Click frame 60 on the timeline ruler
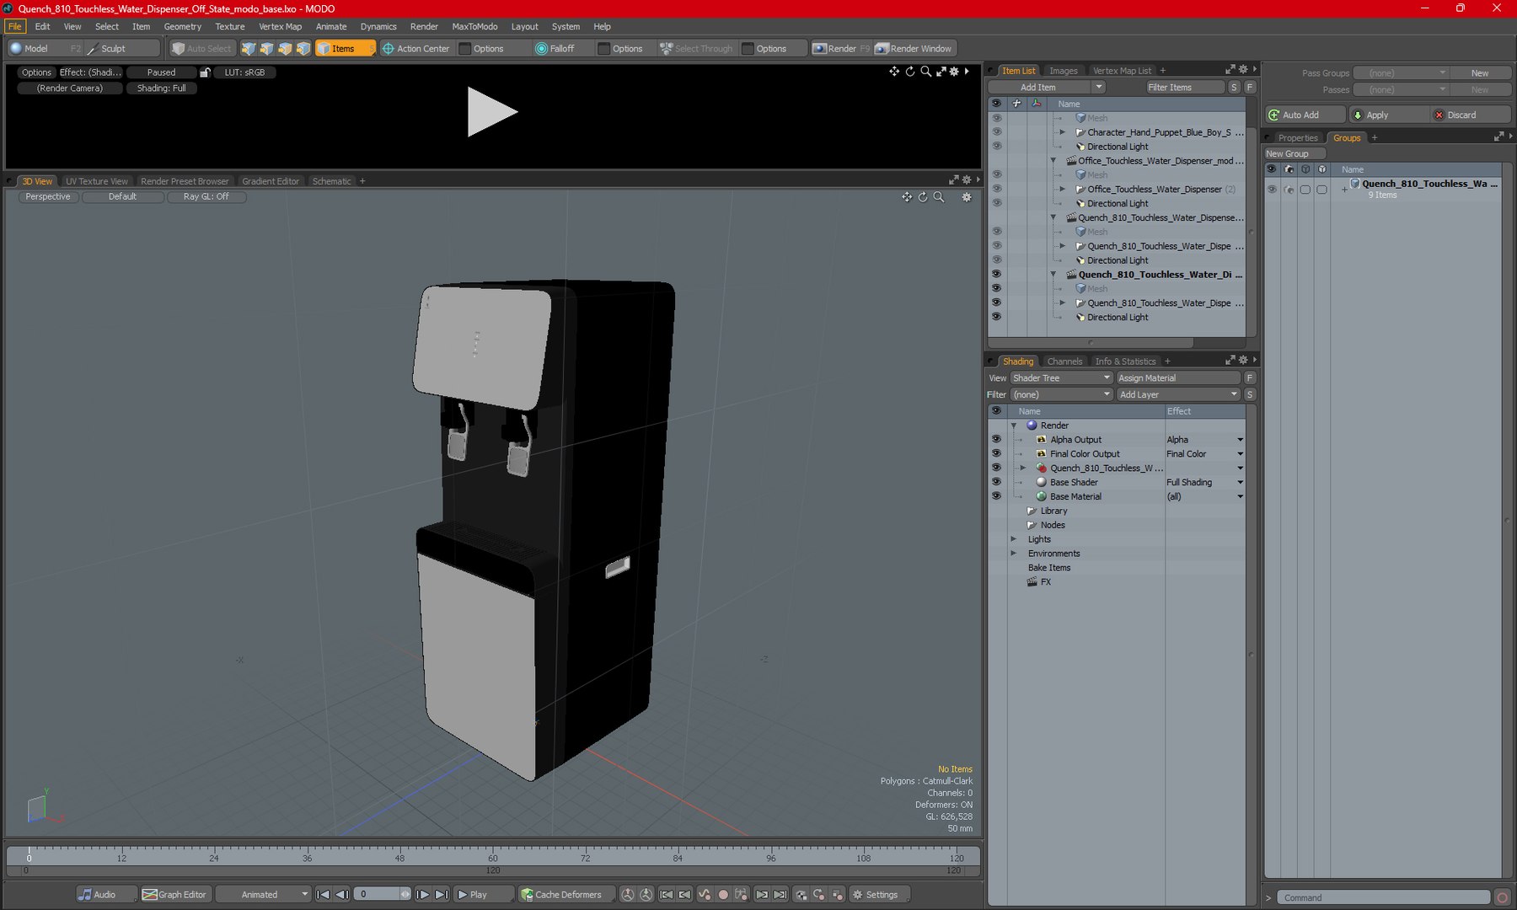This screenshot has width=1517, height=910. point(493,857)
